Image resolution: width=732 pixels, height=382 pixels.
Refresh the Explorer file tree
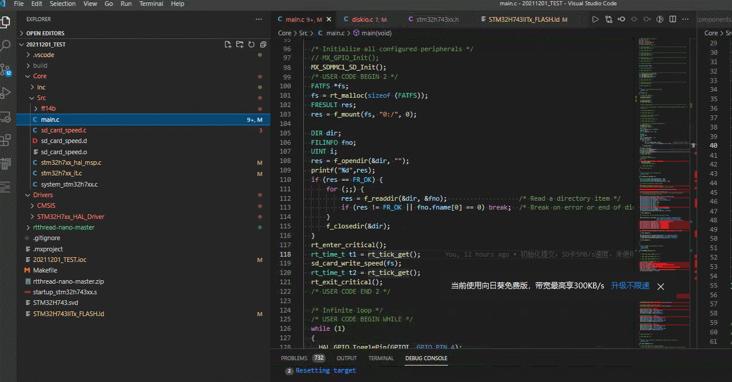click(251, 45)
